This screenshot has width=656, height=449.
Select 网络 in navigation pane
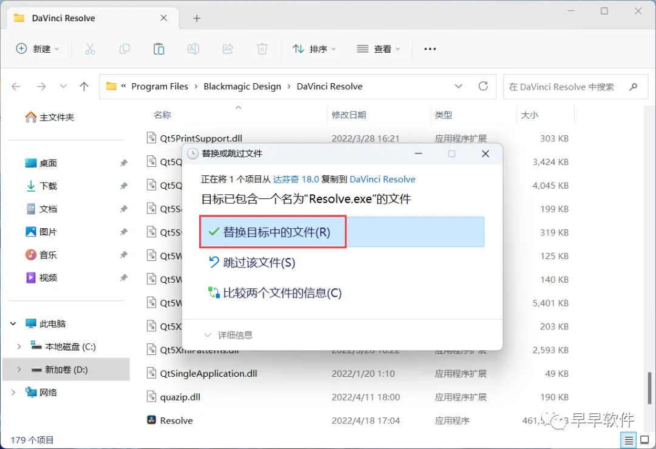pos(41,393)
